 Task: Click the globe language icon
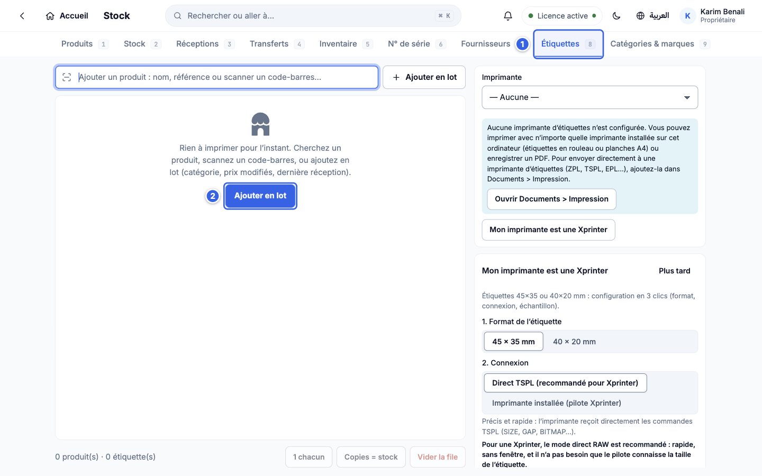tap(640, 16)
